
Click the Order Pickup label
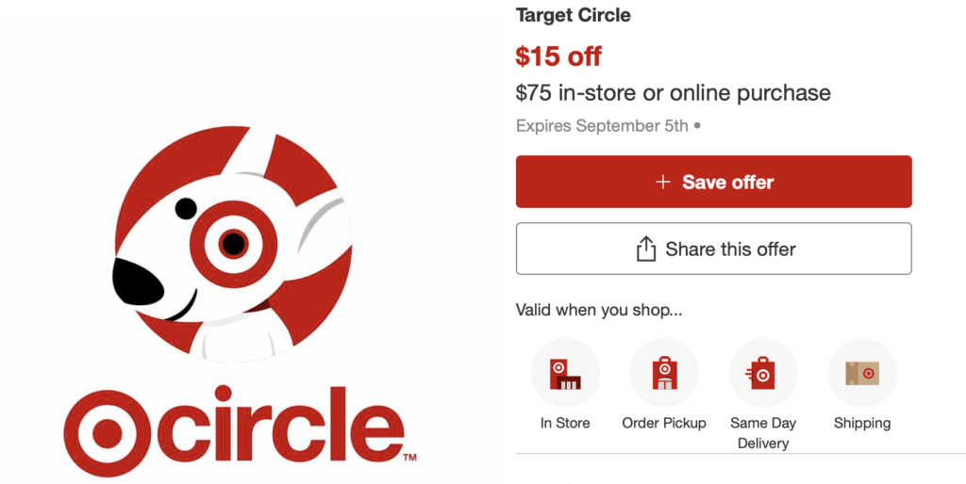[664, 423]
